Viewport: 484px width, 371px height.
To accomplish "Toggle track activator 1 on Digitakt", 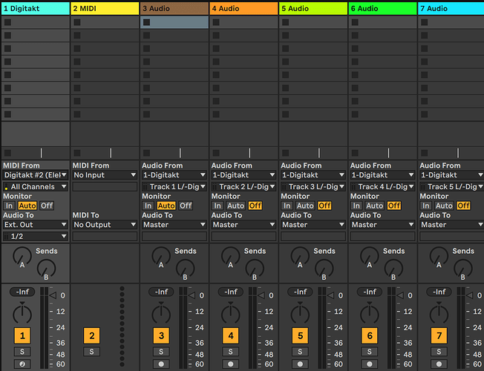I will [x=22, y=335].
